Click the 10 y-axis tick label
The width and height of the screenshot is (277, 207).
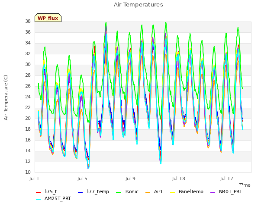(28, 172)
